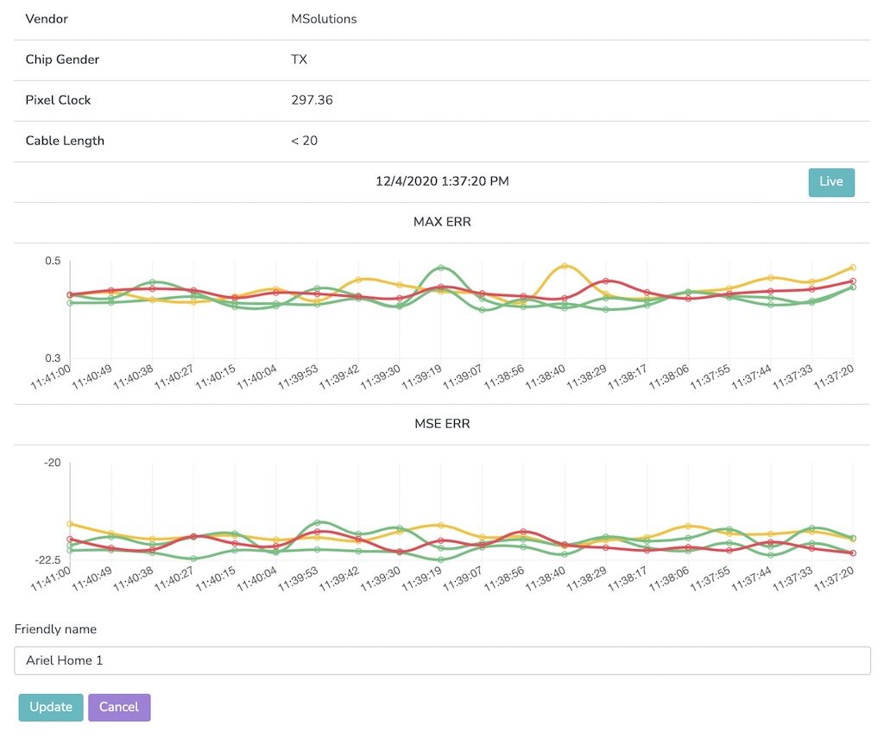Click the Cable Length value < 20
This screenshot has width=884, height=739.
pos(304,141)
